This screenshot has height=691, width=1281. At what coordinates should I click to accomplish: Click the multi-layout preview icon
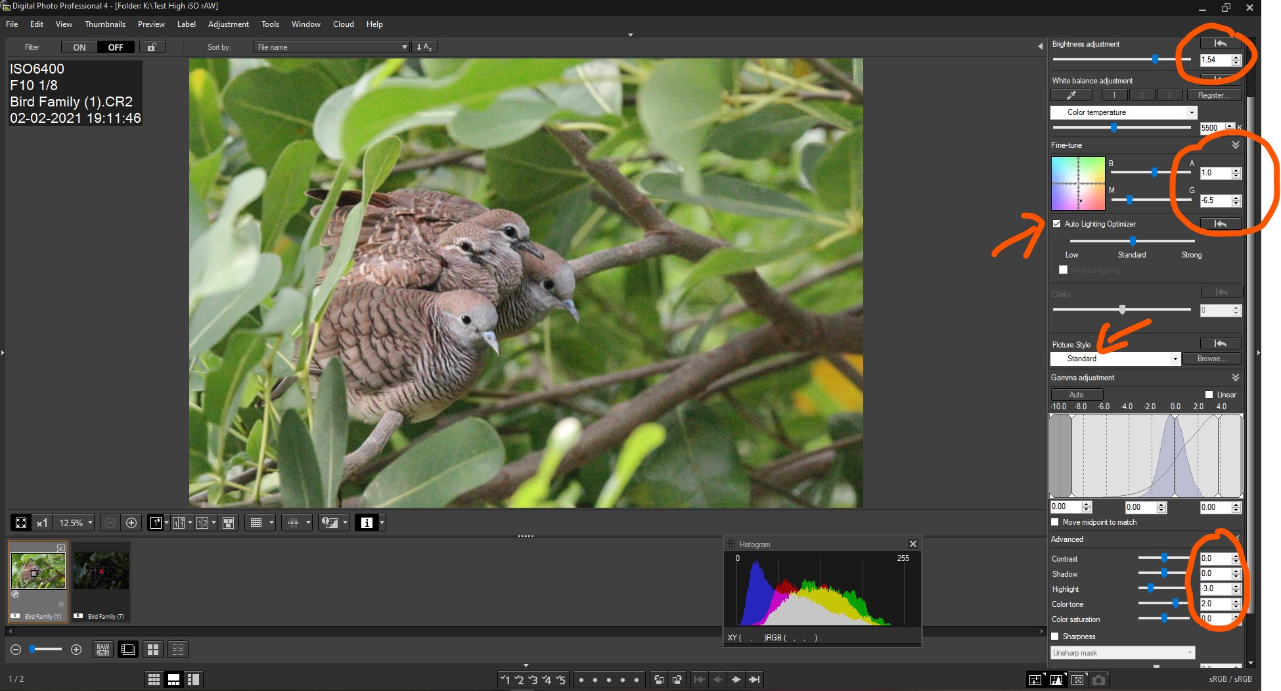(x=229, y=522)
